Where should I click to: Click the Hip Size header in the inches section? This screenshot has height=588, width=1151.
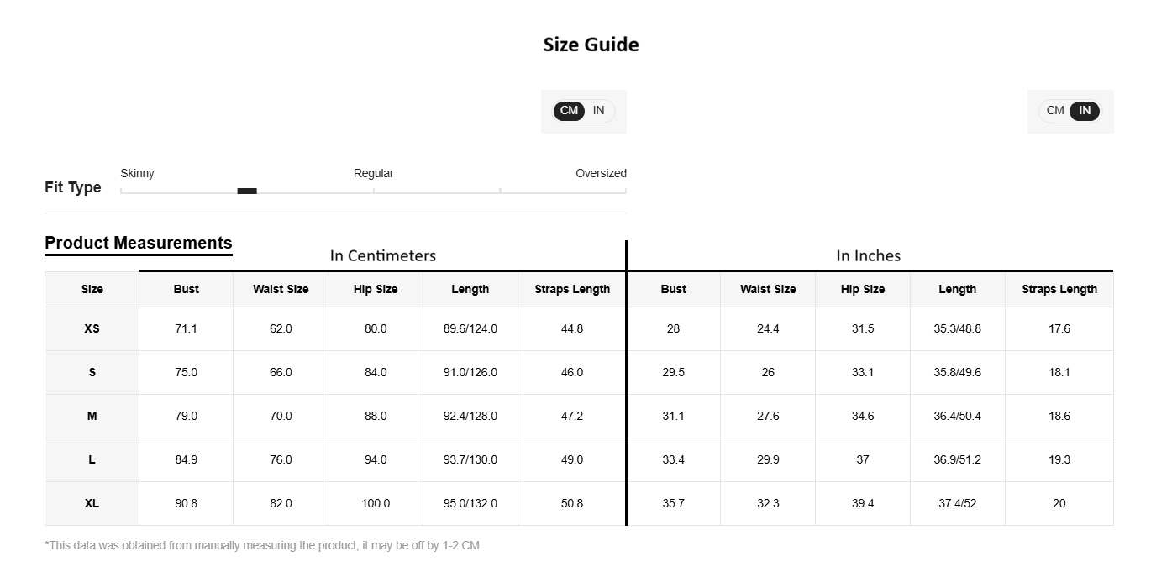[863, 289]
